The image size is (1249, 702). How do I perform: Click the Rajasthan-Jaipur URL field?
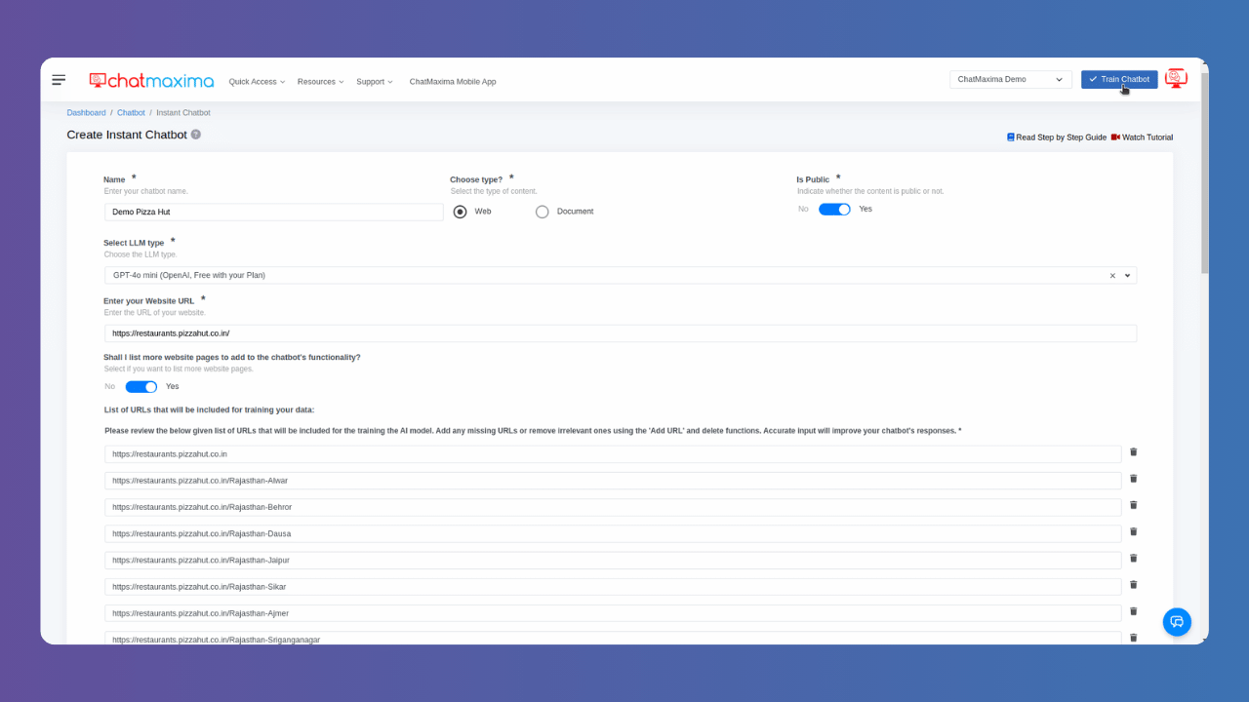tap(613, 561)
